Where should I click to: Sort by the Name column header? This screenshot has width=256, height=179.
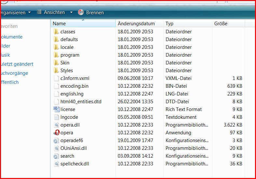pyautogui.click(x=83, y=24)
